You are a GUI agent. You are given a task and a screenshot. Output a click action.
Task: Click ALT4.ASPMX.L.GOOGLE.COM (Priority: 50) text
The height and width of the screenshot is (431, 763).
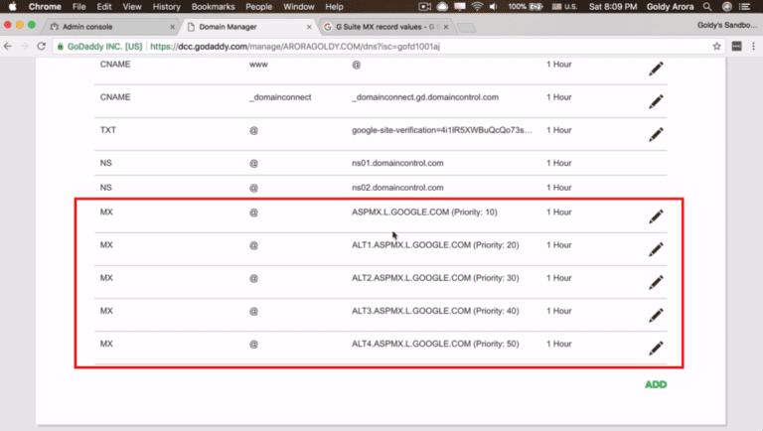coord(435,344)
